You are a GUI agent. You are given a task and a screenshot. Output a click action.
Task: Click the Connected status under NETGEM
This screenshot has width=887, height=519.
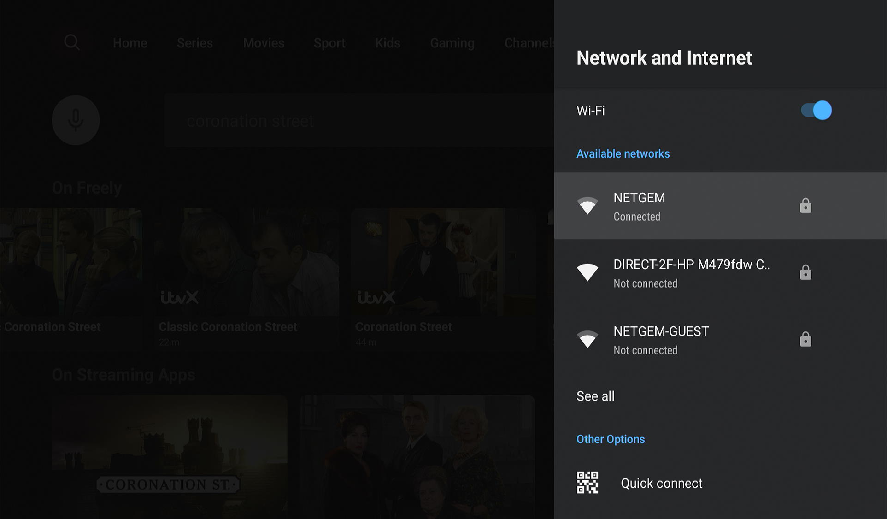pos(637,217)
